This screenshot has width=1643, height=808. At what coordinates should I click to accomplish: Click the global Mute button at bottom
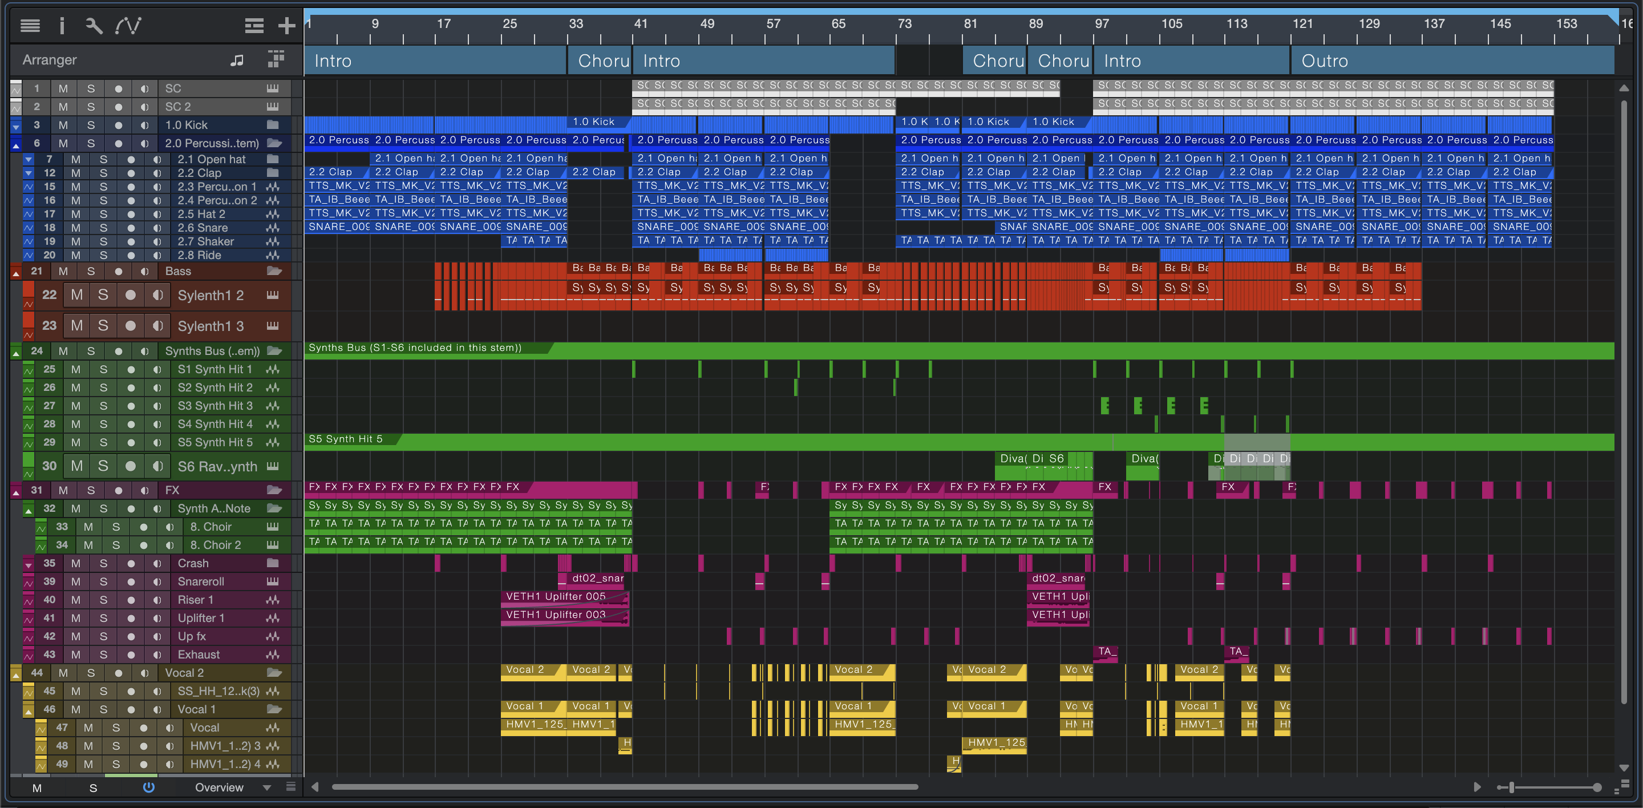click(37, 788)
